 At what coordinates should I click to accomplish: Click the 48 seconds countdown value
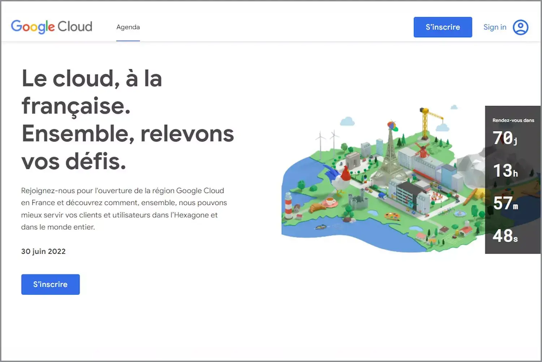pos(505,236)
